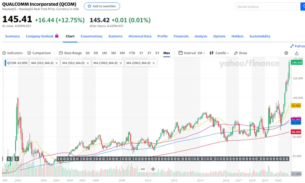Switch to the Conversations tab
Image resolution: width=305 pixels, height=183 pixels.
click(x=91, y=36)
